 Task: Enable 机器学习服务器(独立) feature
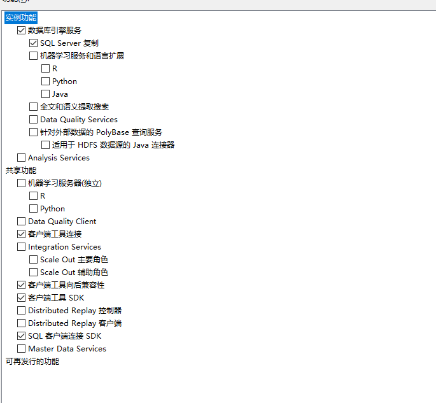[22, 183]
